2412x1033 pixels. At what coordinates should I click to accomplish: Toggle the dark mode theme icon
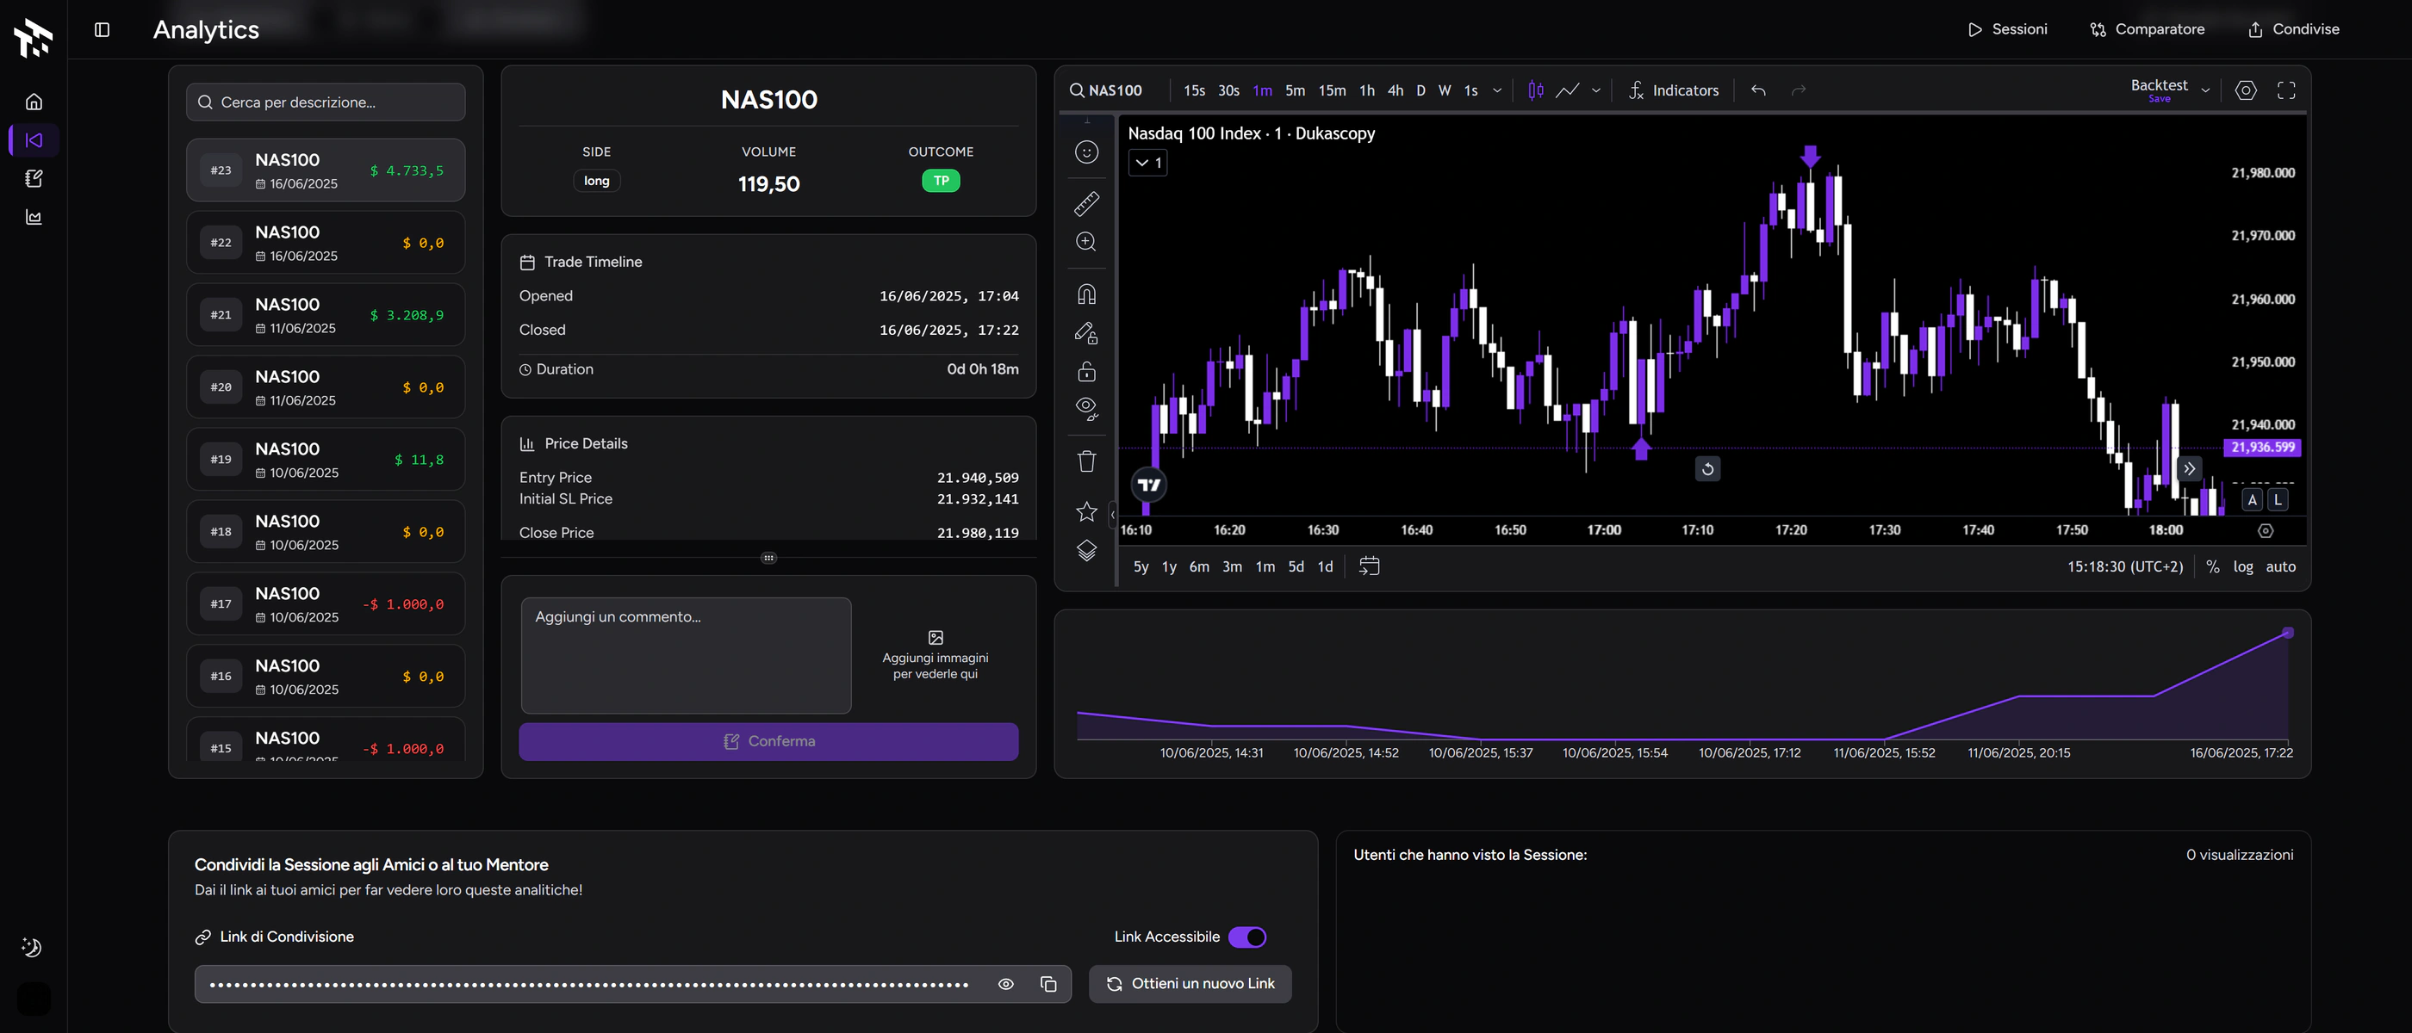click(32, 947)
